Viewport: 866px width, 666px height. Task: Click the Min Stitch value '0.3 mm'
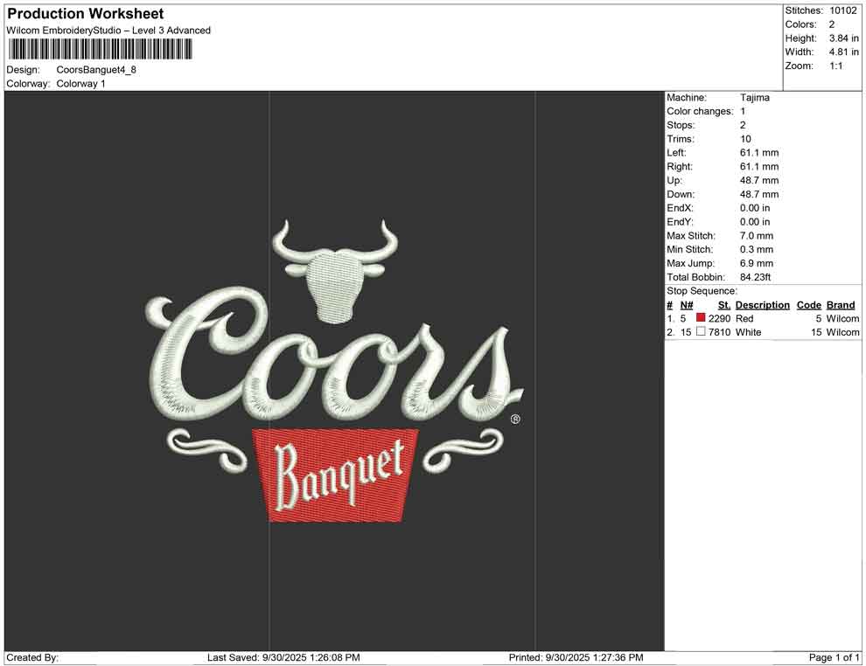[x=757, y=249]
